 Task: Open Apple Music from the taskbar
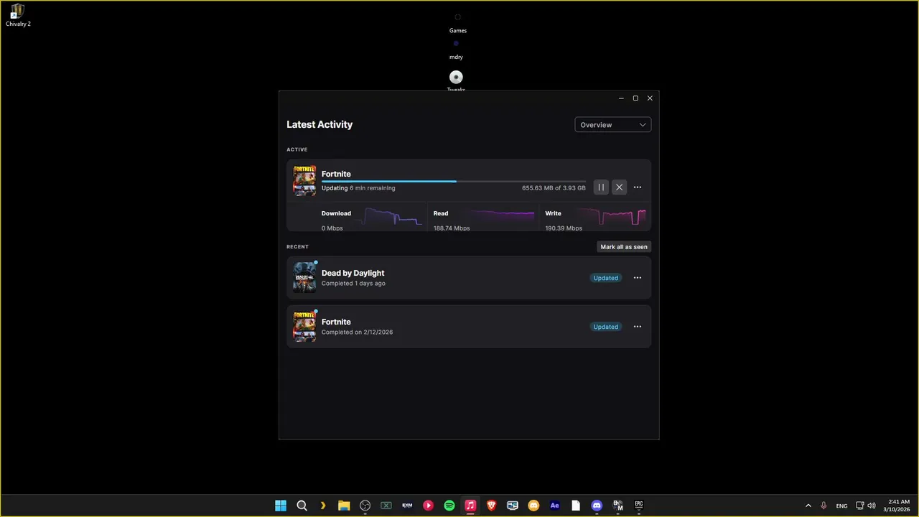click(470, 506)
